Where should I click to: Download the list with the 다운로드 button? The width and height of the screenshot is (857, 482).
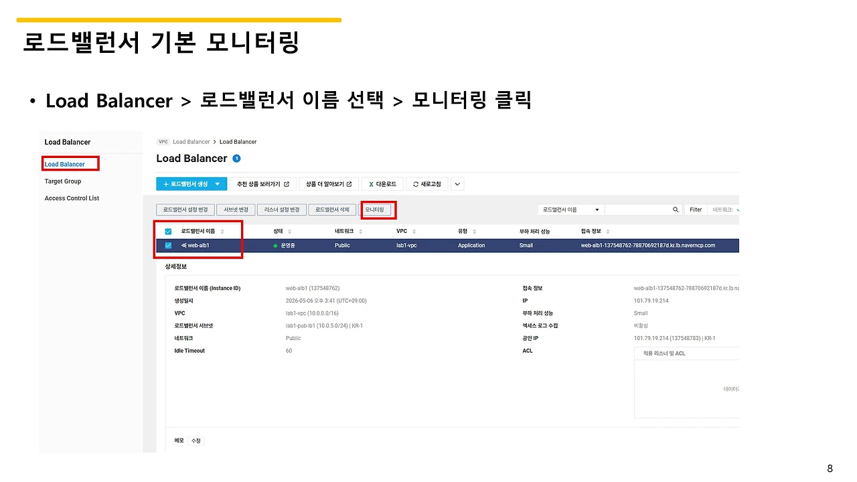tap(382, 184)
